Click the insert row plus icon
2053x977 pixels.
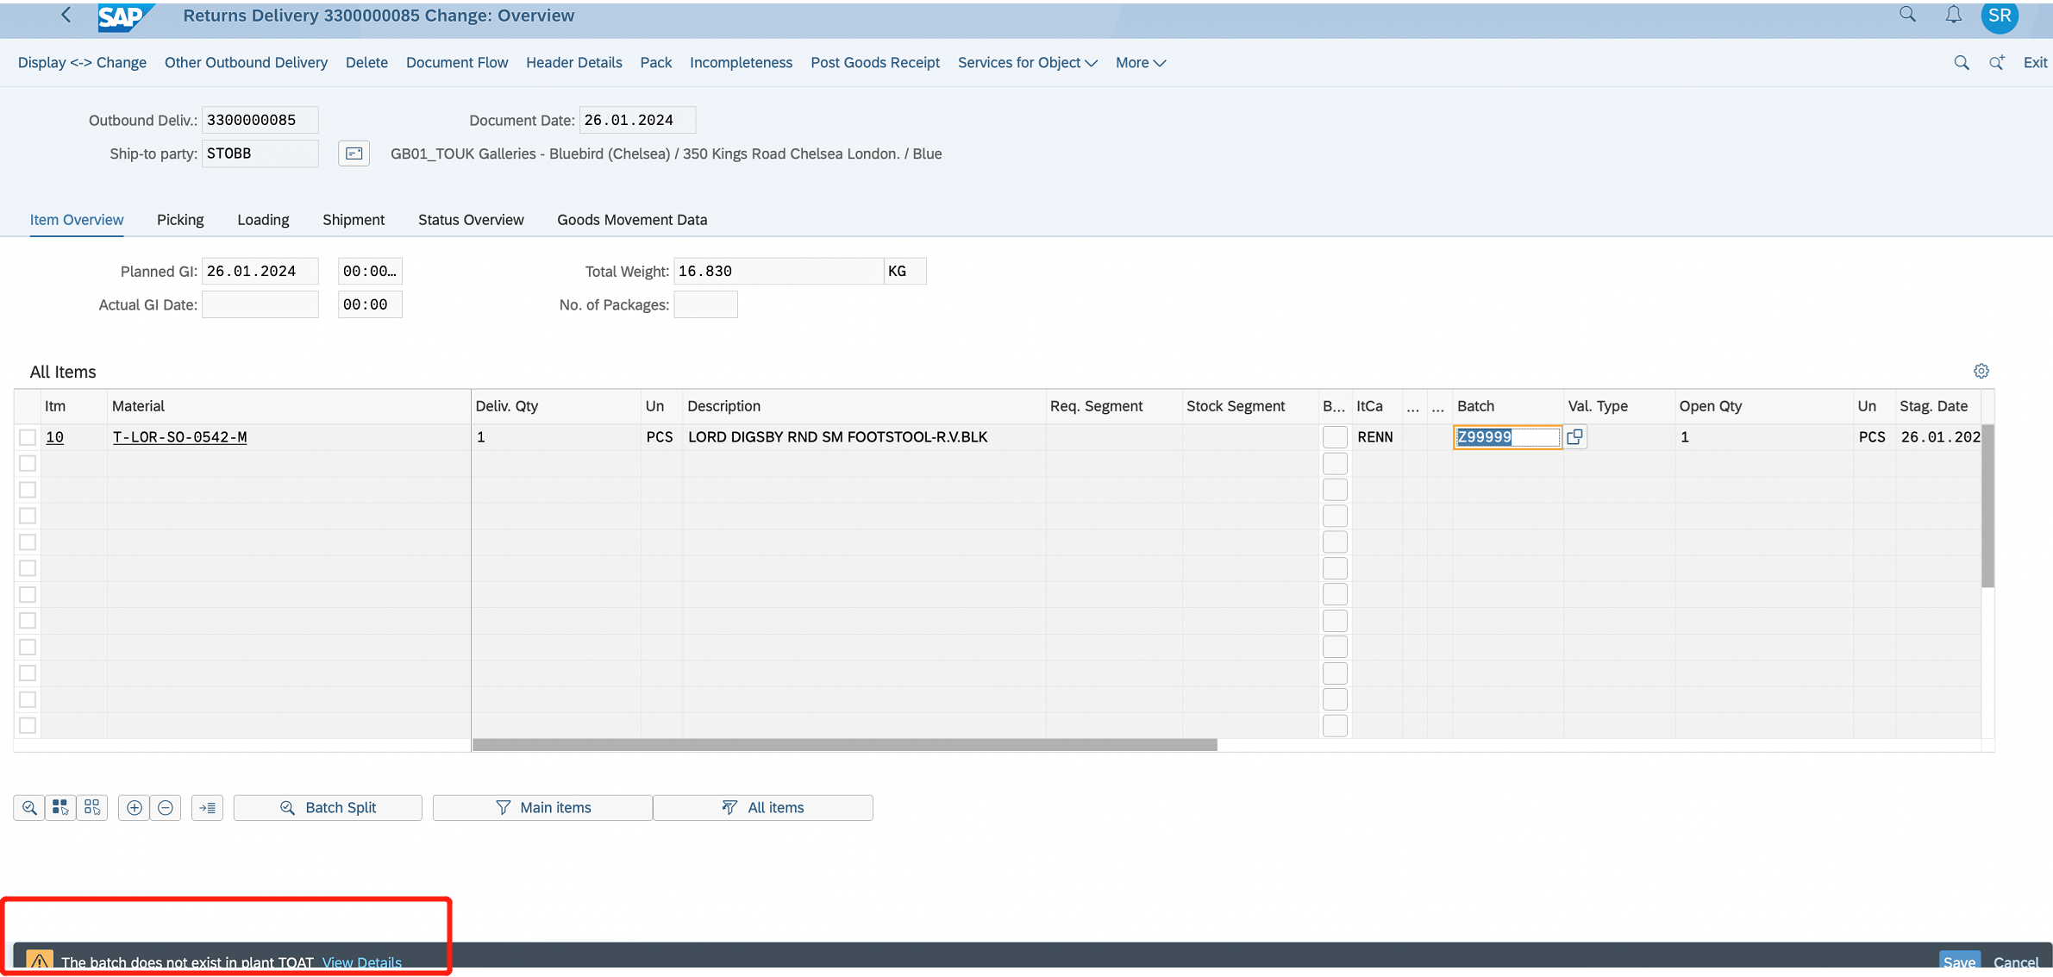[135, 808]
